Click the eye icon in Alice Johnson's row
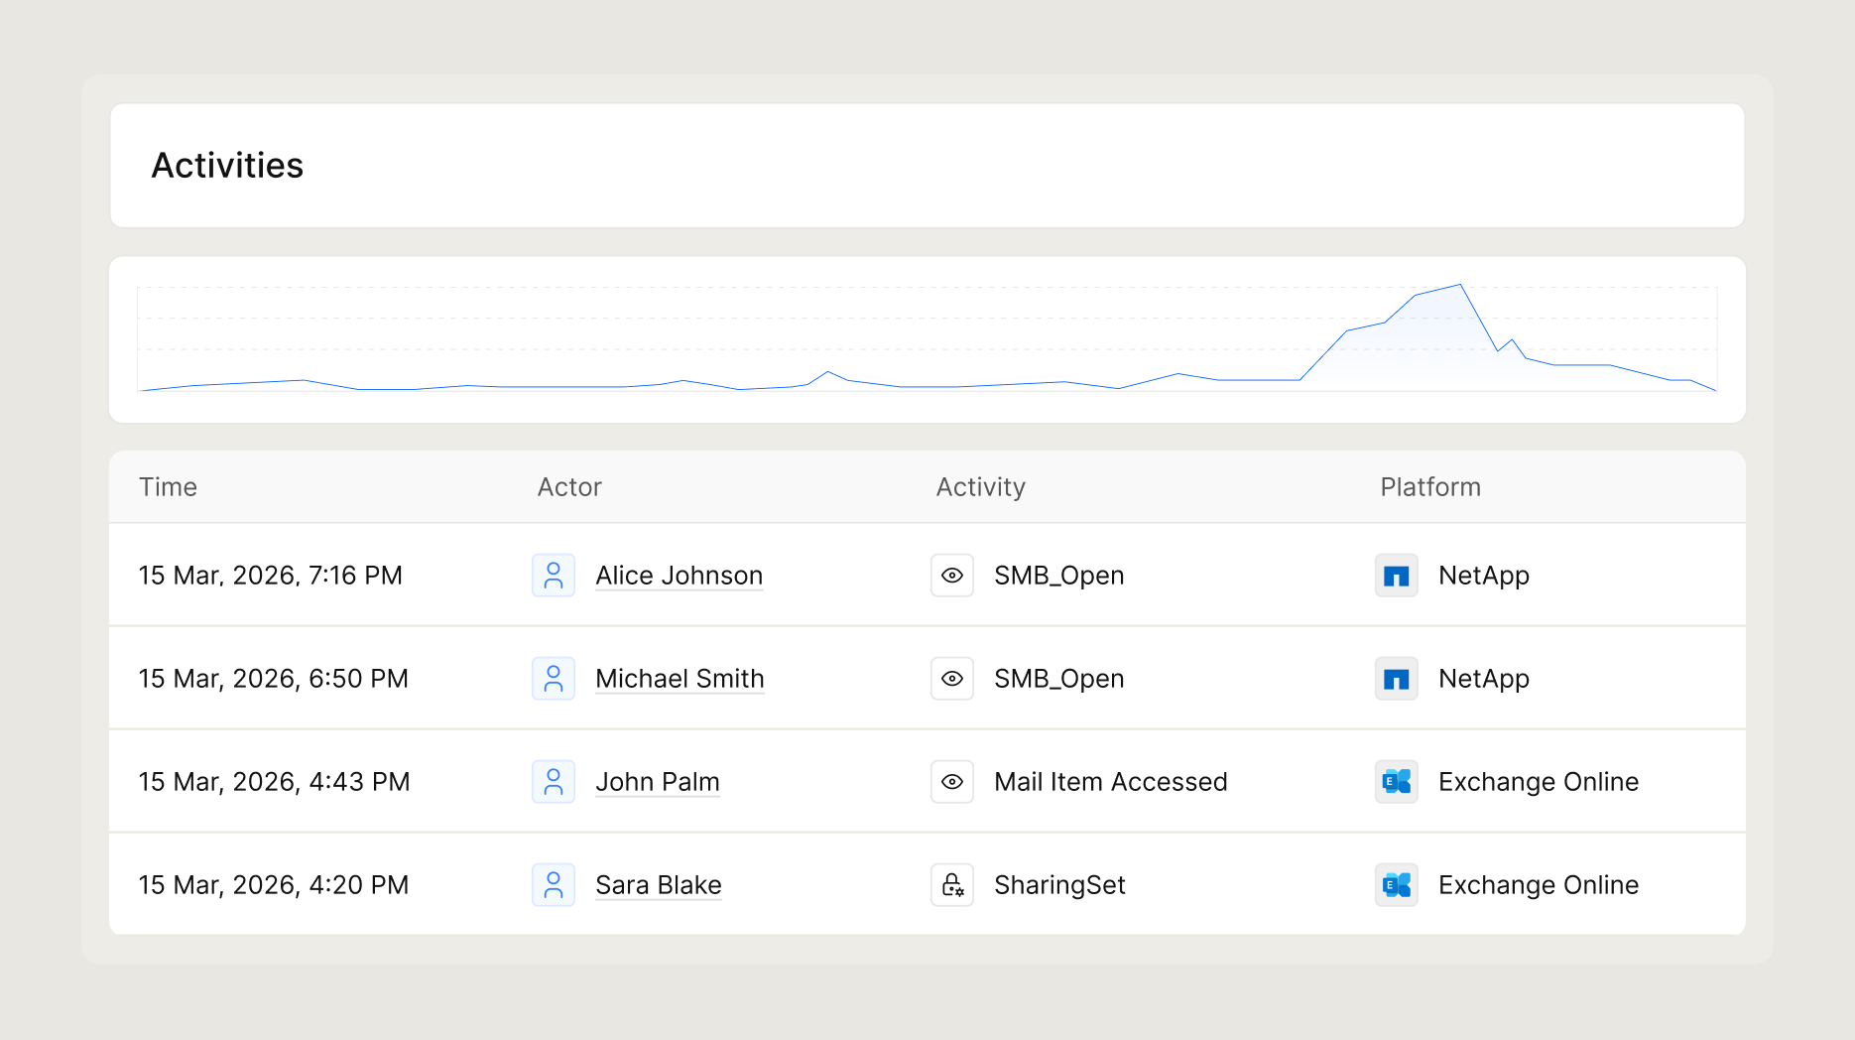The height and width of the screenshot is (1040, 1855). click(x=952, y=576)
